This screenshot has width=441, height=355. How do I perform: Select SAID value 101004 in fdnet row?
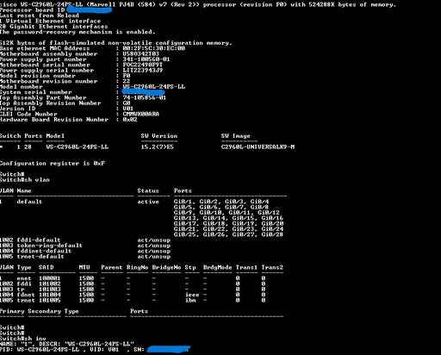pyautogui.click(x=50, y=295)
